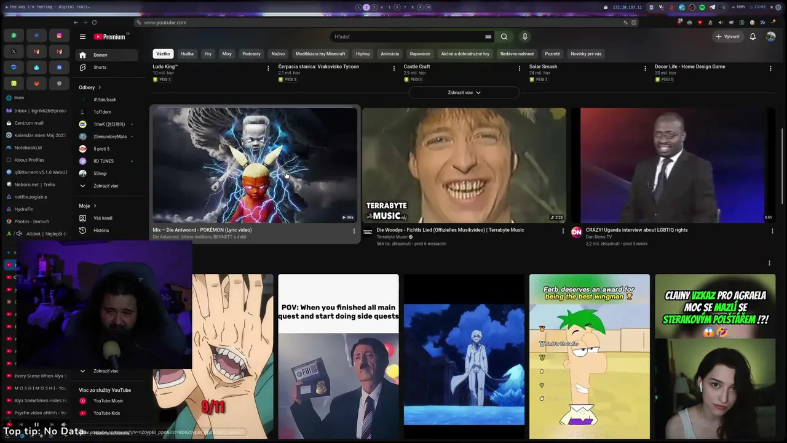787x443 pixels.
Task: Open more options for Castle Craft
Action: coord(520,68)
